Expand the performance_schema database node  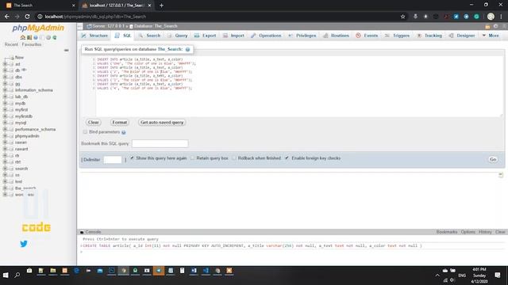pyautogui.click(x=5, y=129)
